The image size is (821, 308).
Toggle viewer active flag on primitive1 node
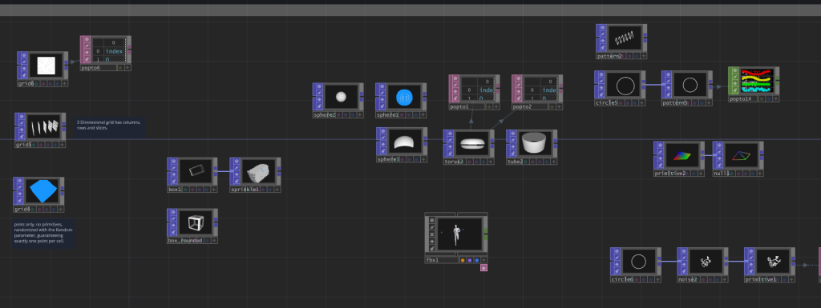coord(751,252)
